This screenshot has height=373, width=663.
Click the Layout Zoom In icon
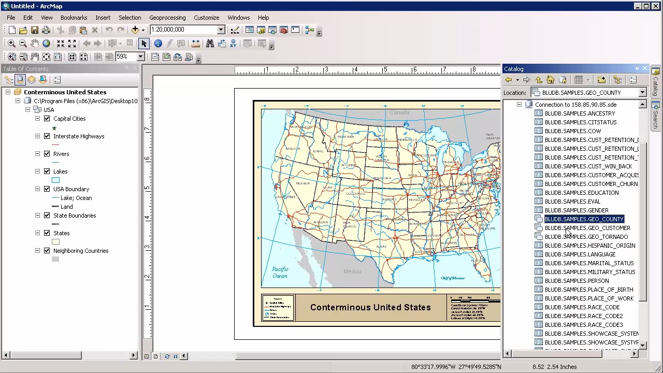pyautogui.click(x=11, y=56)
